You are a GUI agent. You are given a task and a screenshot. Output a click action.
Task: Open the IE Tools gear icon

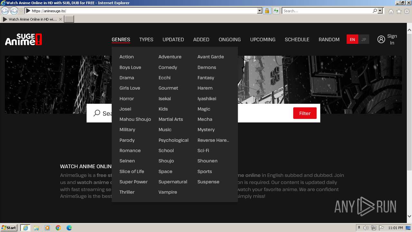[x=407, y=11]
